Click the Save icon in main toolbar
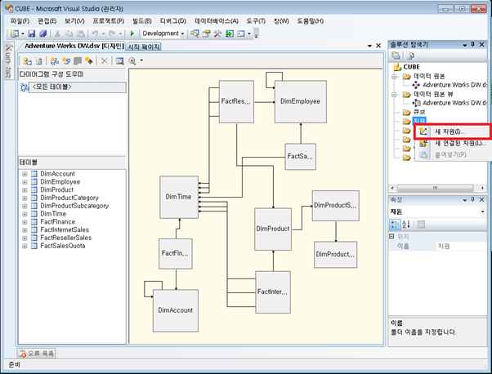The width and height of the screenshot is (492, 374). [32, 33]
